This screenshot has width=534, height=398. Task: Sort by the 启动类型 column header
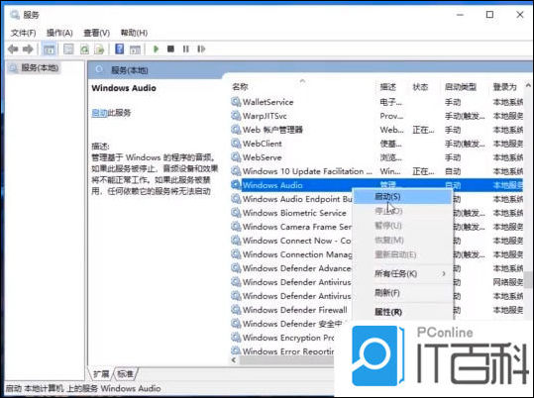pyautogui.click(x=461, y=87)
